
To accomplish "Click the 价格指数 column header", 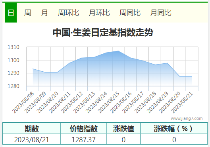I will point(83,128).
